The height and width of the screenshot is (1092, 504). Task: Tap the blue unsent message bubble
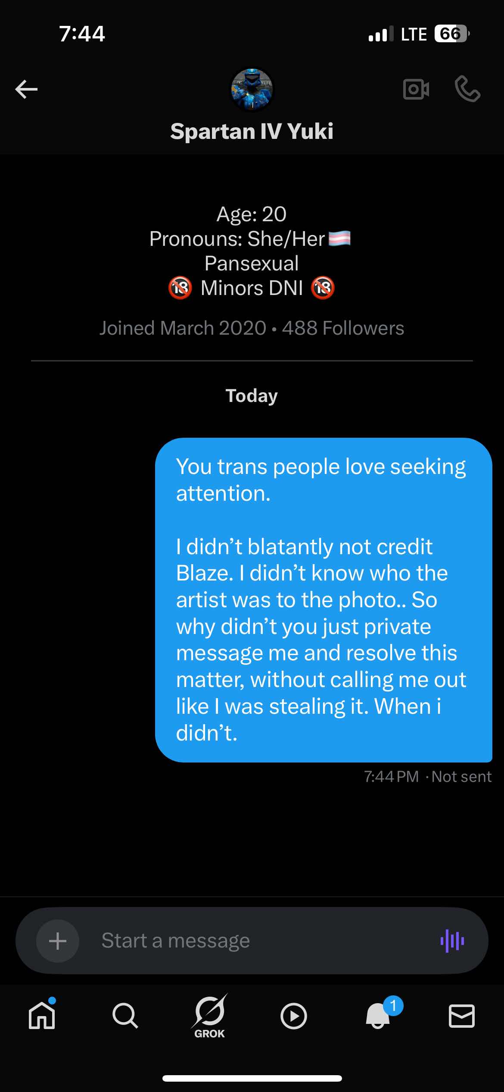[323, 599]
